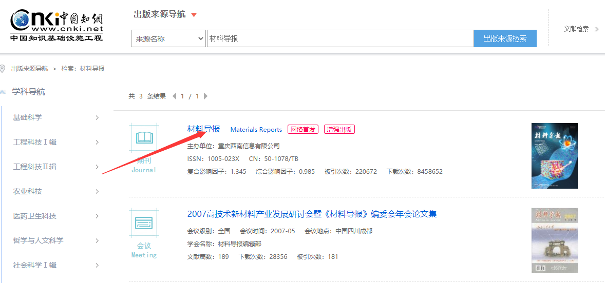Click the search input containing 材料导报
This screenshot has width=605, height=283.
tap(339, 38)
